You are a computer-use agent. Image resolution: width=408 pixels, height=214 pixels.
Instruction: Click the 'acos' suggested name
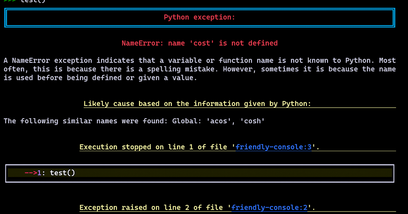coord(217,121)
